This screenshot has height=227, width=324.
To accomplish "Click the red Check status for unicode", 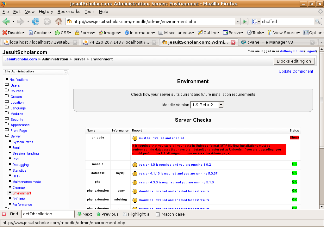I will [294, 138].
